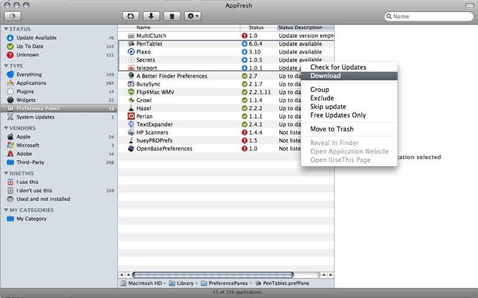This screenshot has height=298, width=478.
Task: Click A Better Finder Preferences icon
Action: (x=131, y=76)
